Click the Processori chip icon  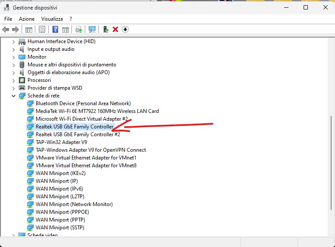click(x=22, y=80)
